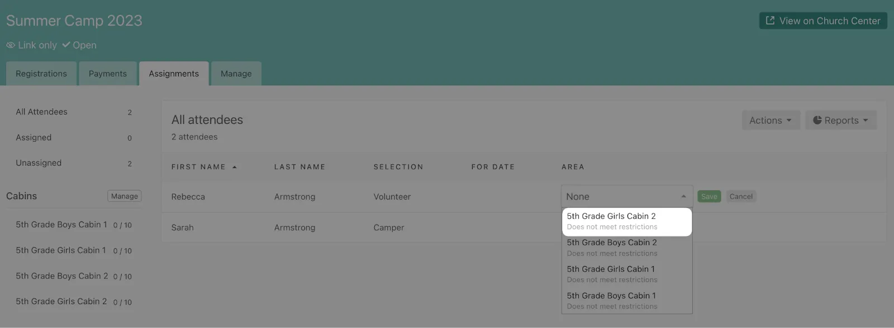The image size is (894, 328).
Task: Click the sort arrow beside First Name
Action: tap(235, 167)
